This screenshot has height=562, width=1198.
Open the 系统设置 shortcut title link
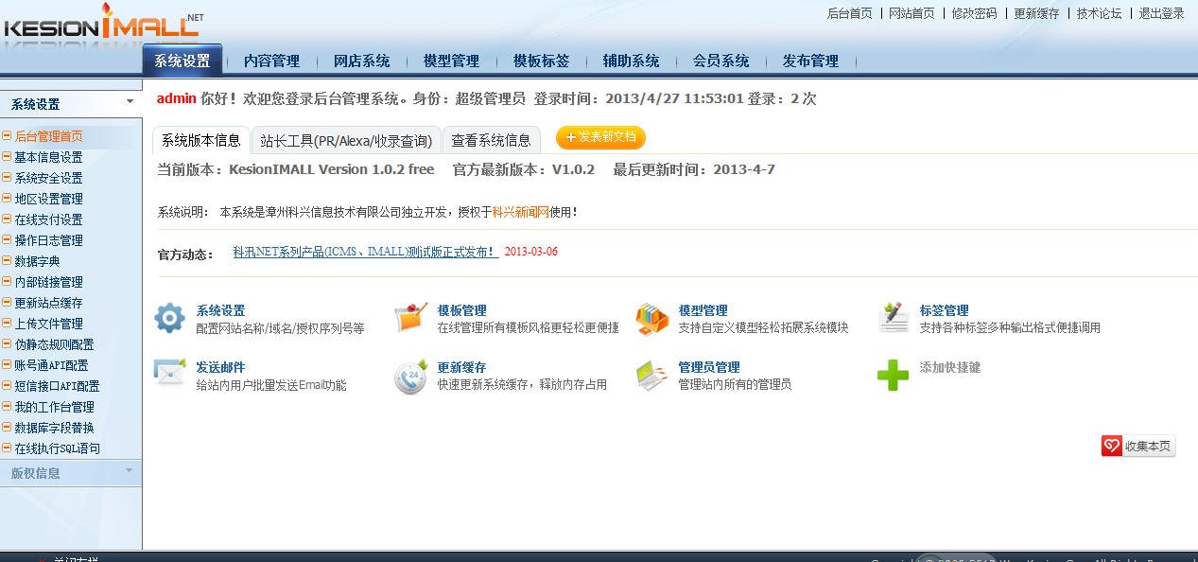click(220, 310)
